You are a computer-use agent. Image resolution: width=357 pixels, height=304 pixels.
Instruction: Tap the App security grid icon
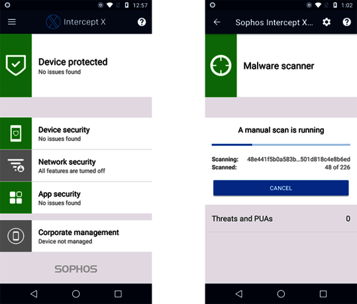(16, 197)
